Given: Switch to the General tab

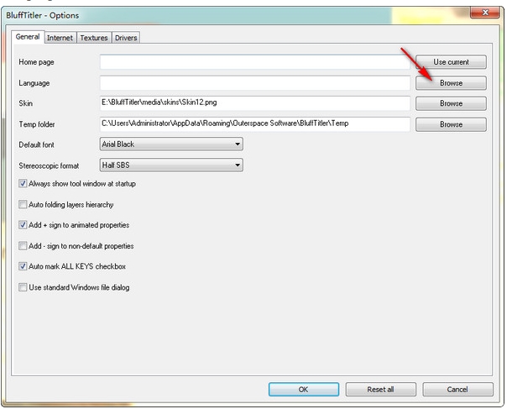Looking at the screenshot, I should point(28,37).
